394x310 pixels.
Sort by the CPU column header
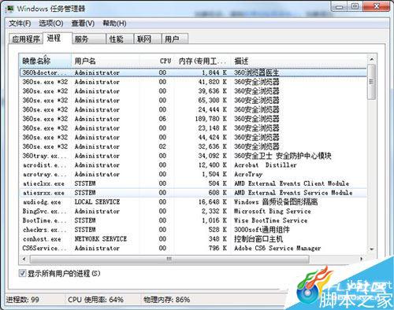tap(165, 61)
